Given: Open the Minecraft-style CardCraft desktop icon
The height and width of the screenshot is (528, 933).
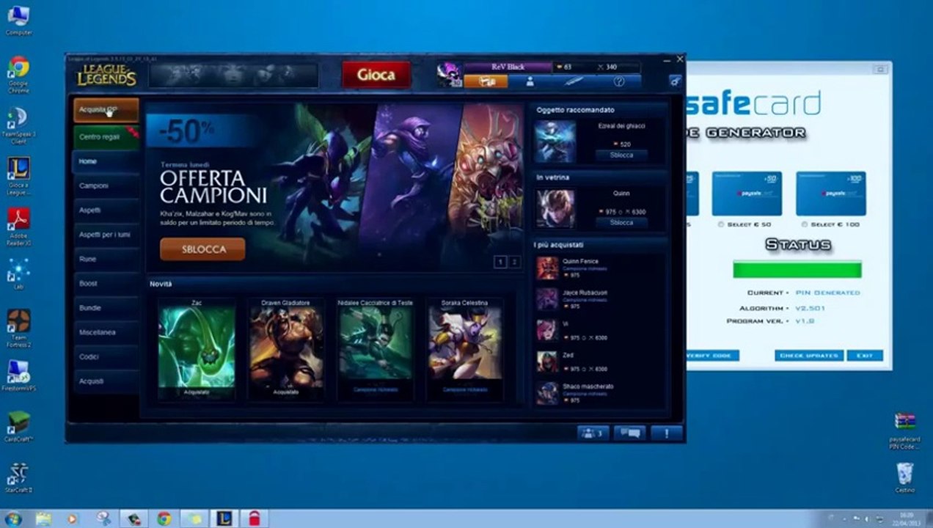Looking at the screenshot, I should [18, 426].
